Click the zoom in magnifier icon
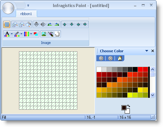163x127 pixels. [15, 24]
